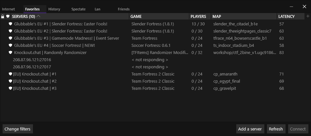The height and width of the screenshot is (136, 311).
Task: Sort servers by MAP column header
Action: pyautogui.click(x=244, y=16)
